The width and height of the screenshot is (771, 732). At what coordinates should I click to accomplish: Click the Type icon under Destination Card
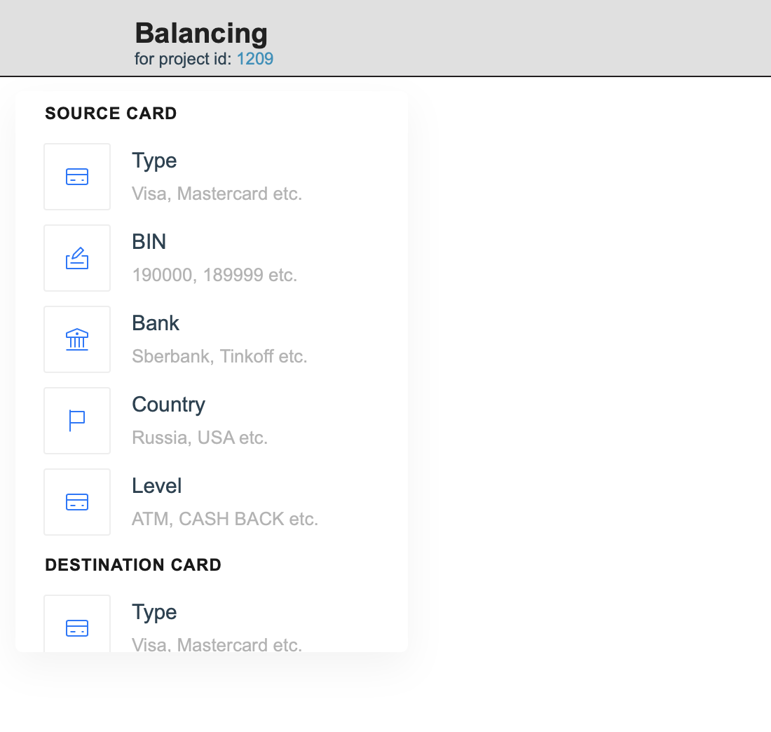point(77,628)
